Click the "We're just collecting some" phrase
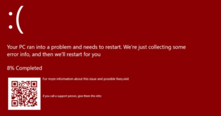 (155, 47)
